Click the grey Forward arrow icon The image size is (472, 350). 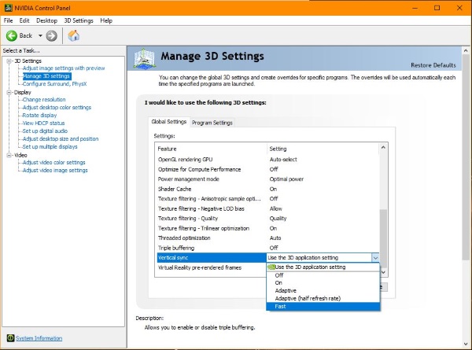click(x=51, y=36)
